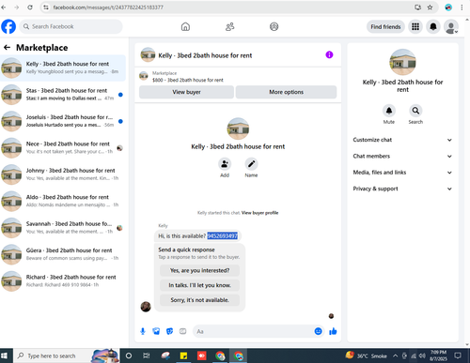Show hidden system tray icons
The width and height of the screenshot is (470, 363).
coord(396,355)
